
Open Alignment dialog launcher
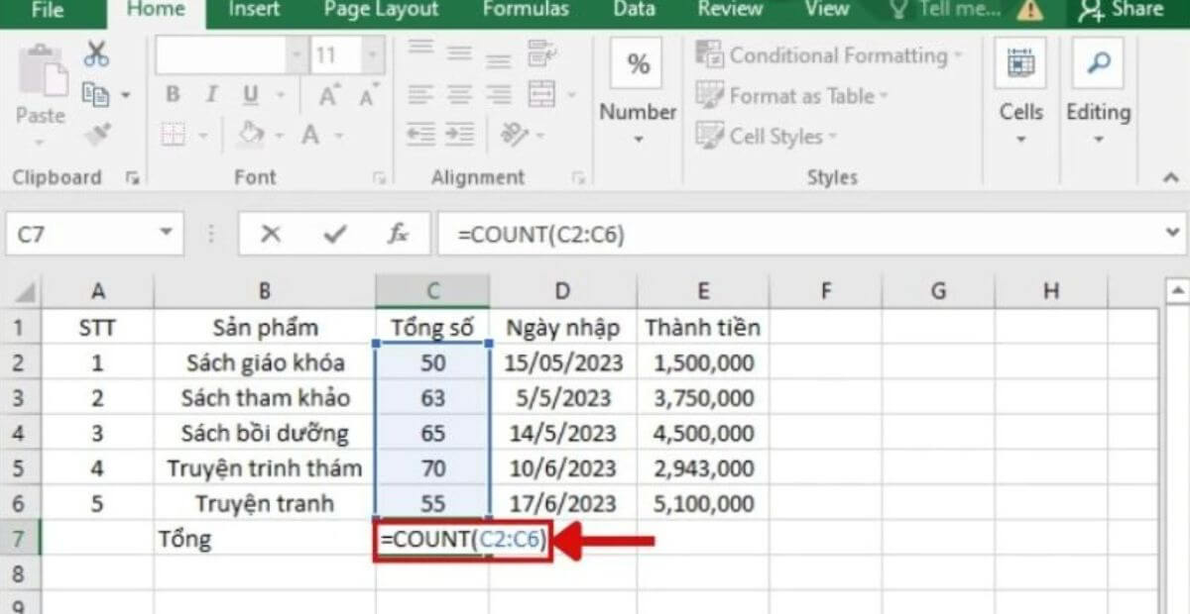pyautogui.click(x=577, y=178)
